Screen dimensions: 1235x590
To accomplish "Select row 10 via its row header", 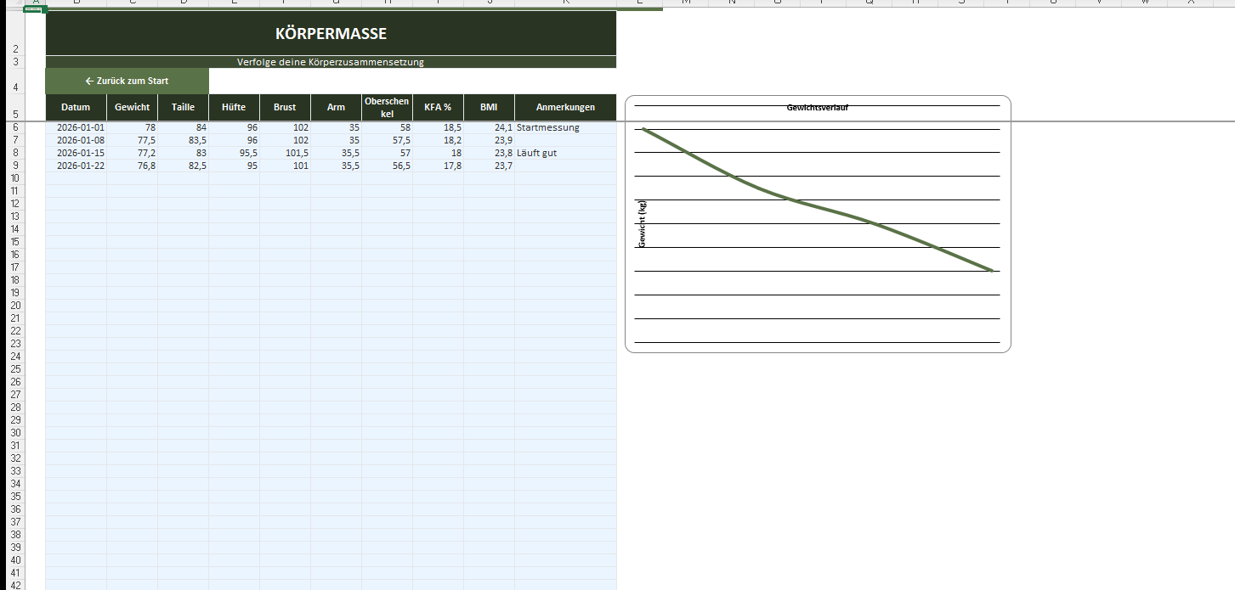I will [x=14, y=178].
